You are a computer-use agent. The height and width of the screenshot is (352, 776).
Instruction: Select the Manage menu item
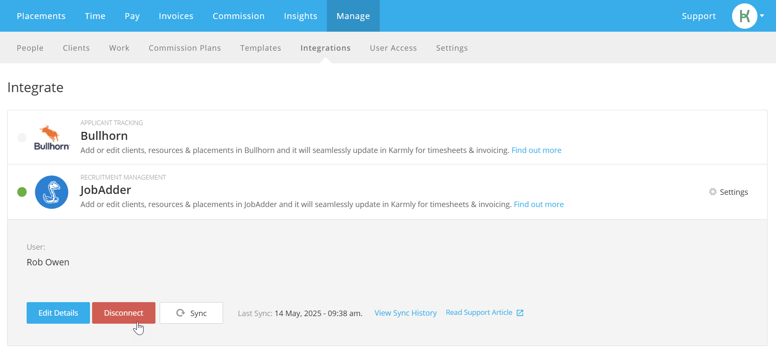click(353, 16)
